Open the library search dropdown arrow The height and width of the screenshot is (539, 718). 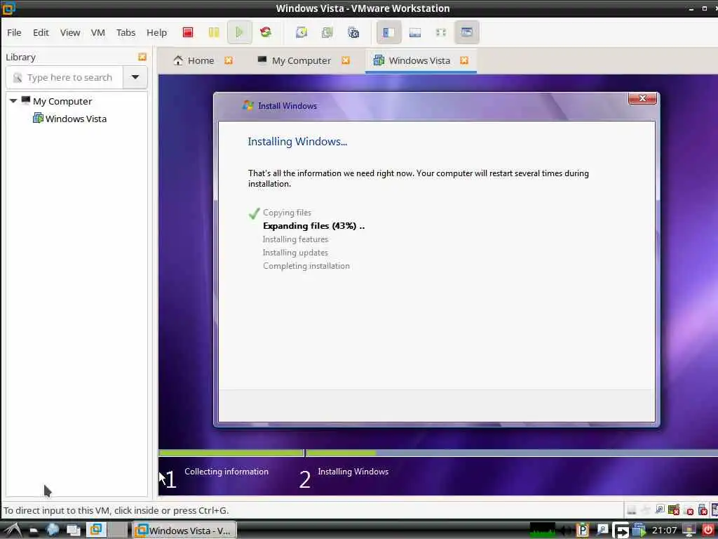click(135, 77)
